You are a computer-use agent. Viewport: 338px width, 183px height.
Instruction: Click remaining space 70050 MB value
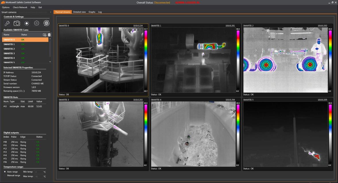coord(36,91)
